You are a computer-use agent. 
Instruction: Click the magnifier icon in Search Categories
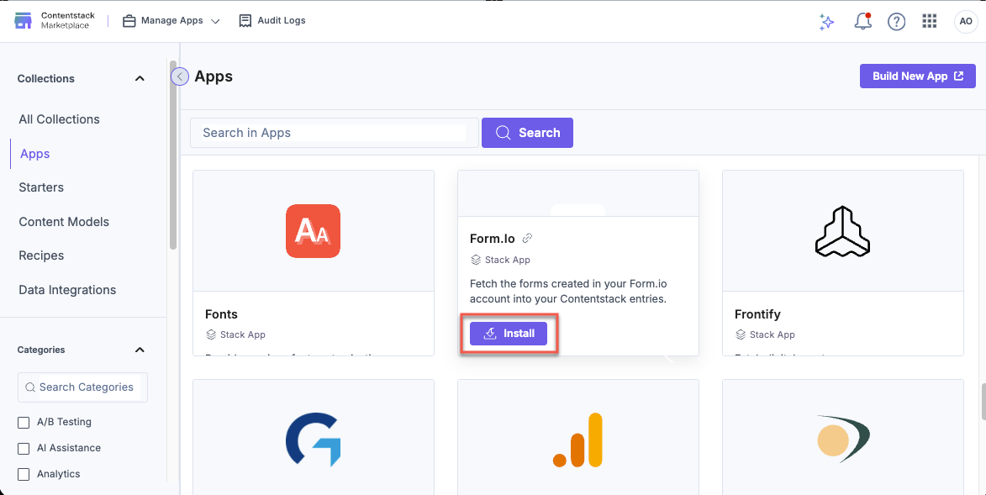pyautogui.click(x=29, y=387)
